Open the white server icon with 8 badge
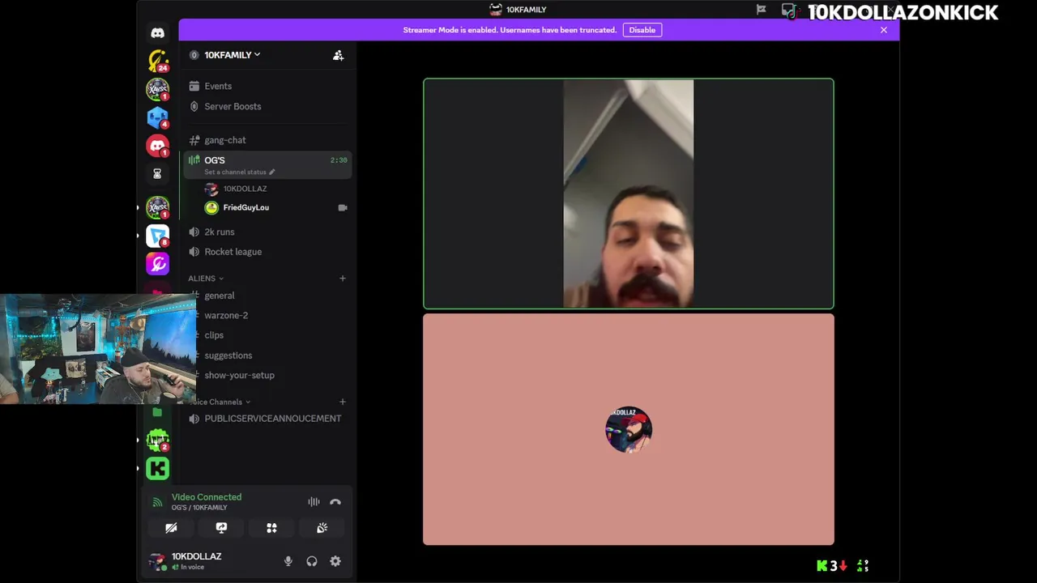1037x583 pixels. point(158,236)
